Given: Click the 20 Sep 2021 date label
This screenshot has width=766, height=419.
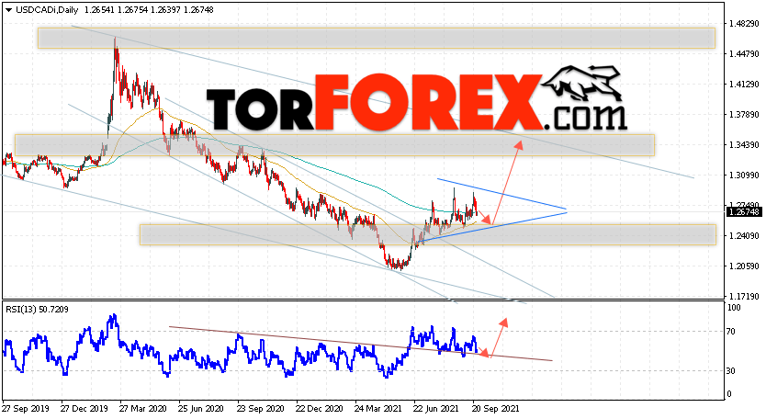Looking at the screenshot, I should pos(495,408).
